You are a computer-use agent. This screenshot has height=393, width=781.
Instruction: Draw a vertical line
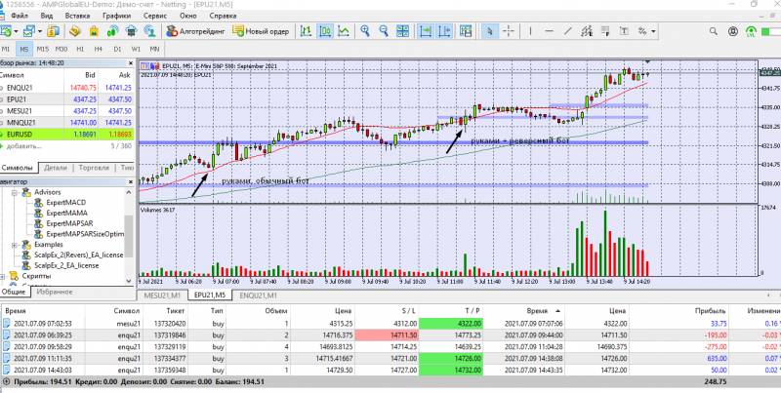[x=530, y=31]
